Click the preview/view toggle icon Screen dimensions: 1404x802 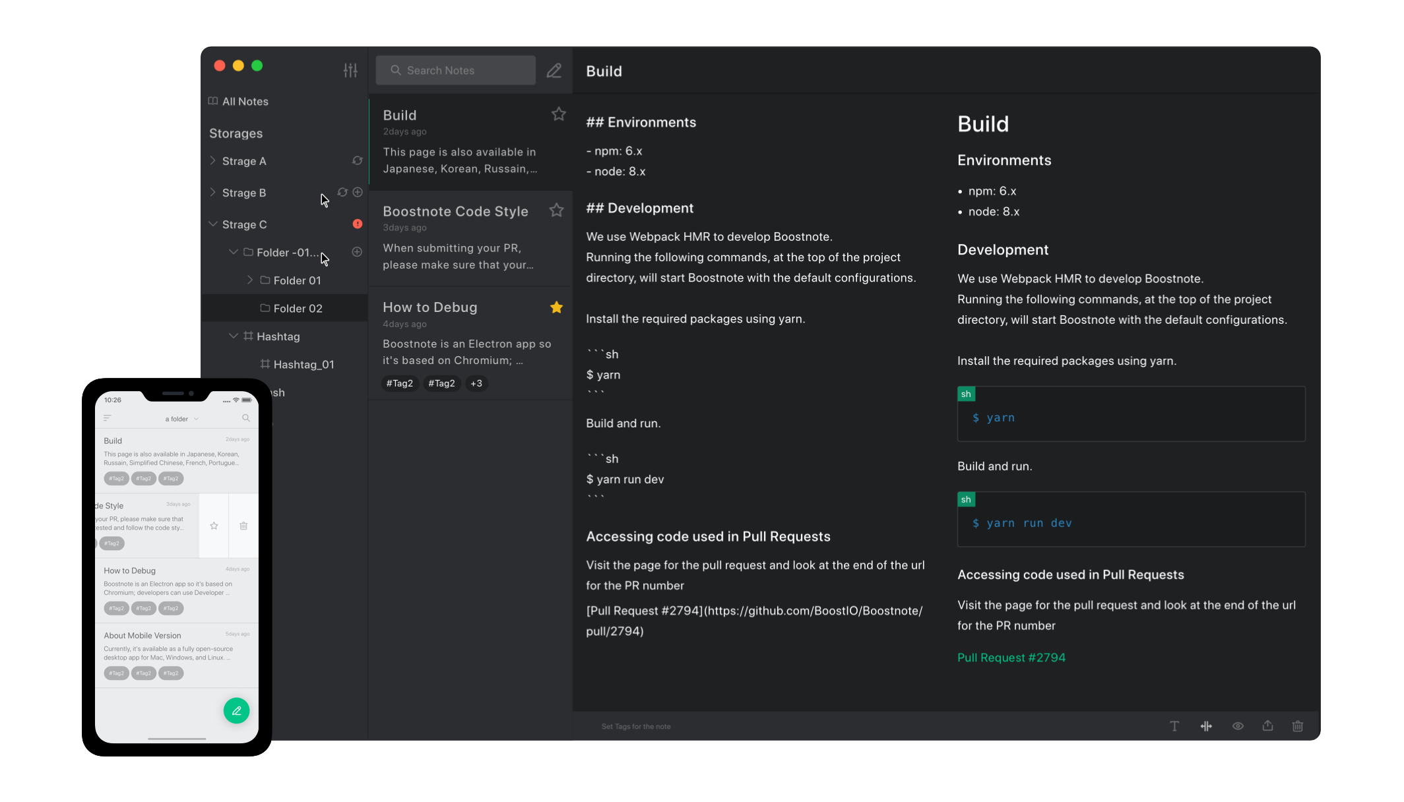click(x=1236, y=726)
